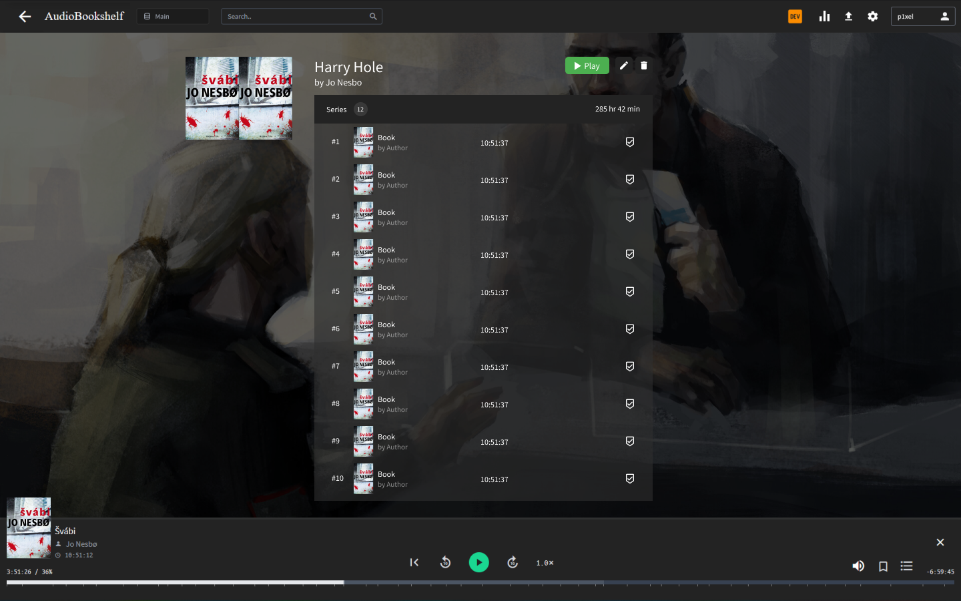The width and height of the screenshot is (961, 601).
Task: Delete the series using the trash icon
Action: pos(644,65)
